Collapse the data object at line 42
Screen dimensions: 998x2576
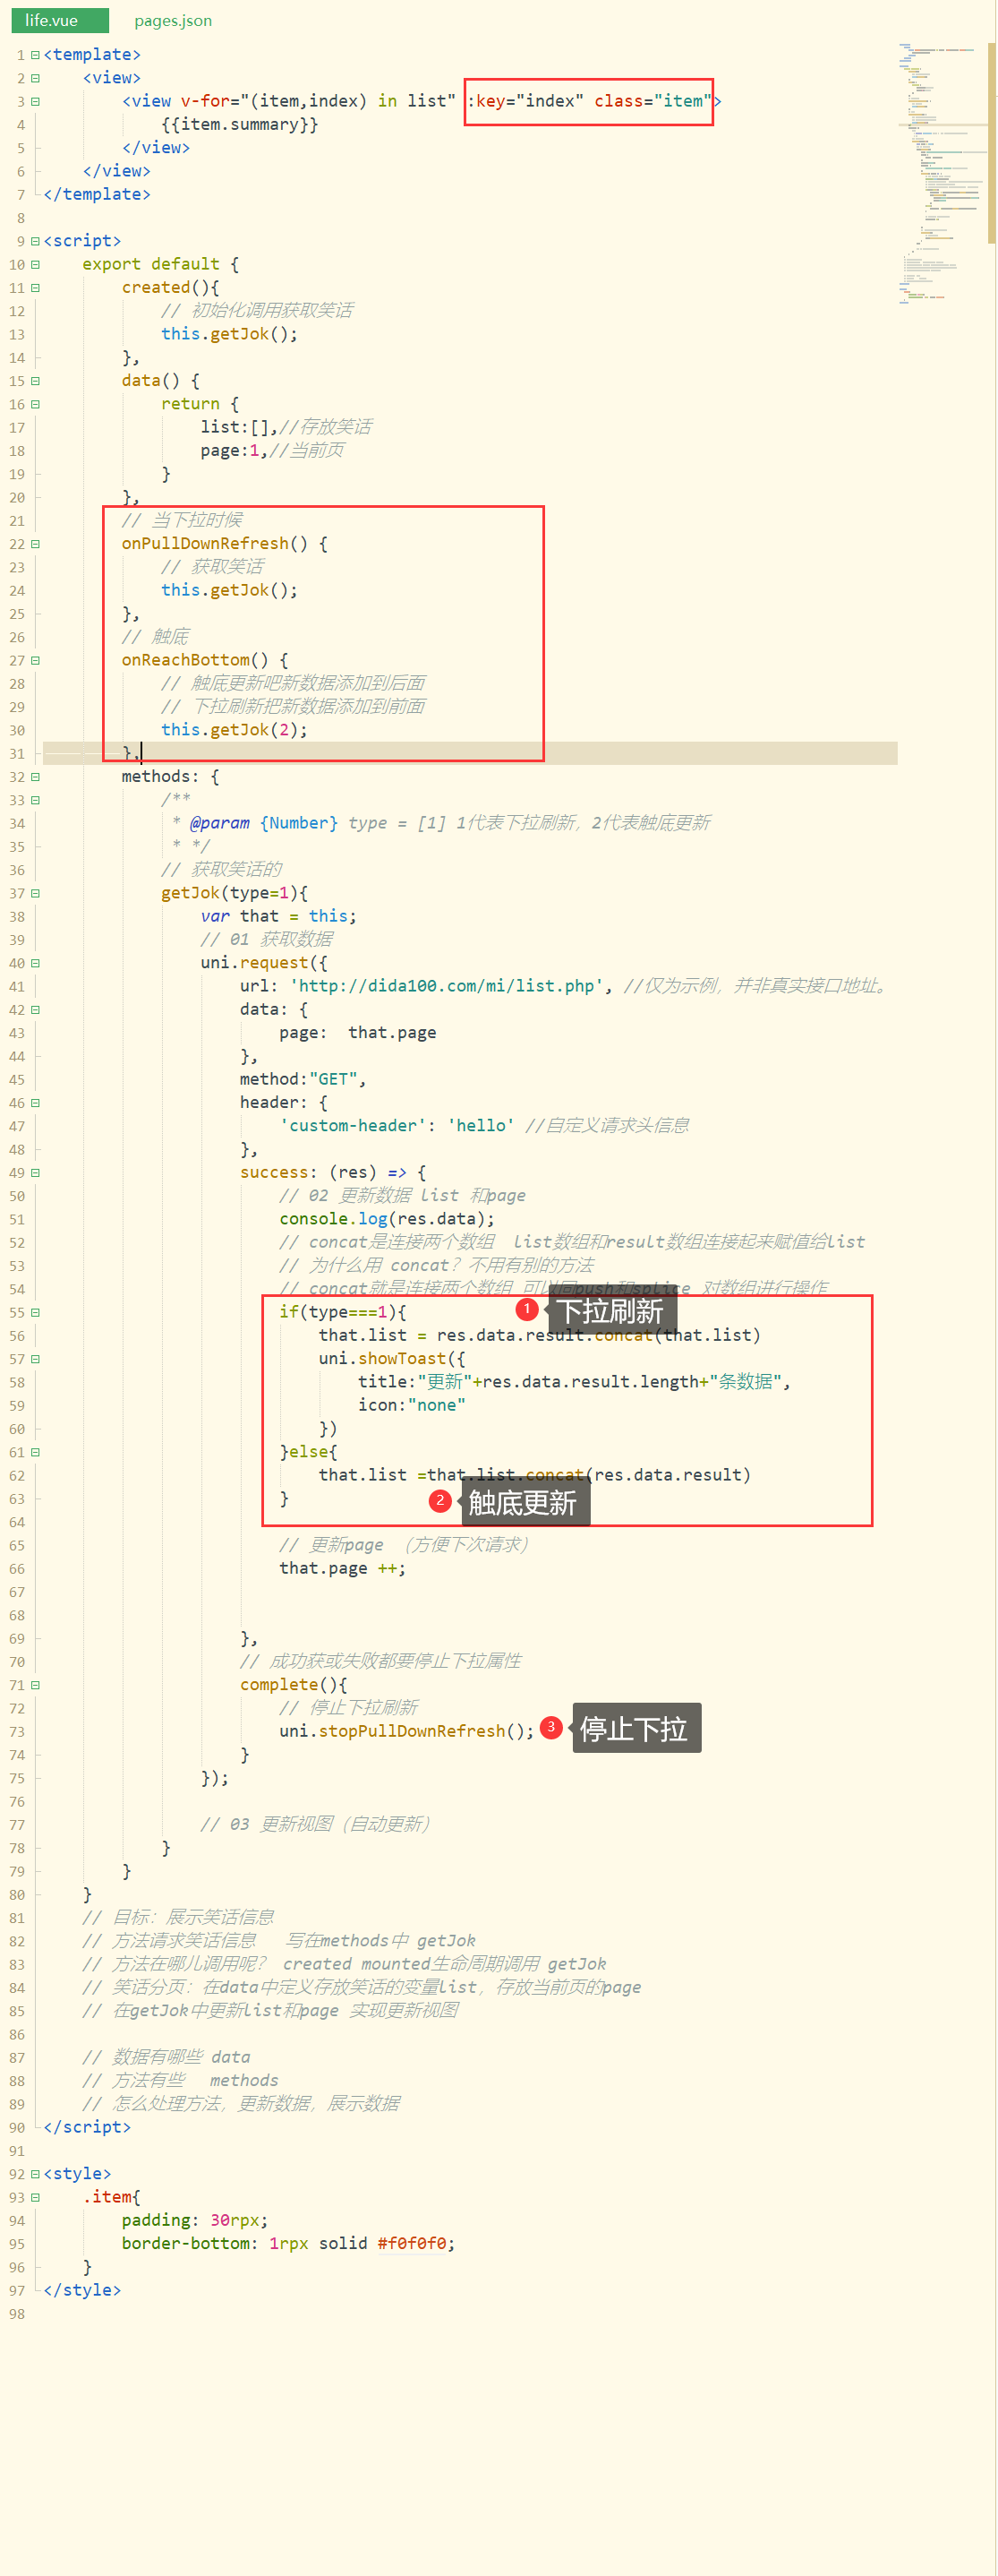(35, 1010)
